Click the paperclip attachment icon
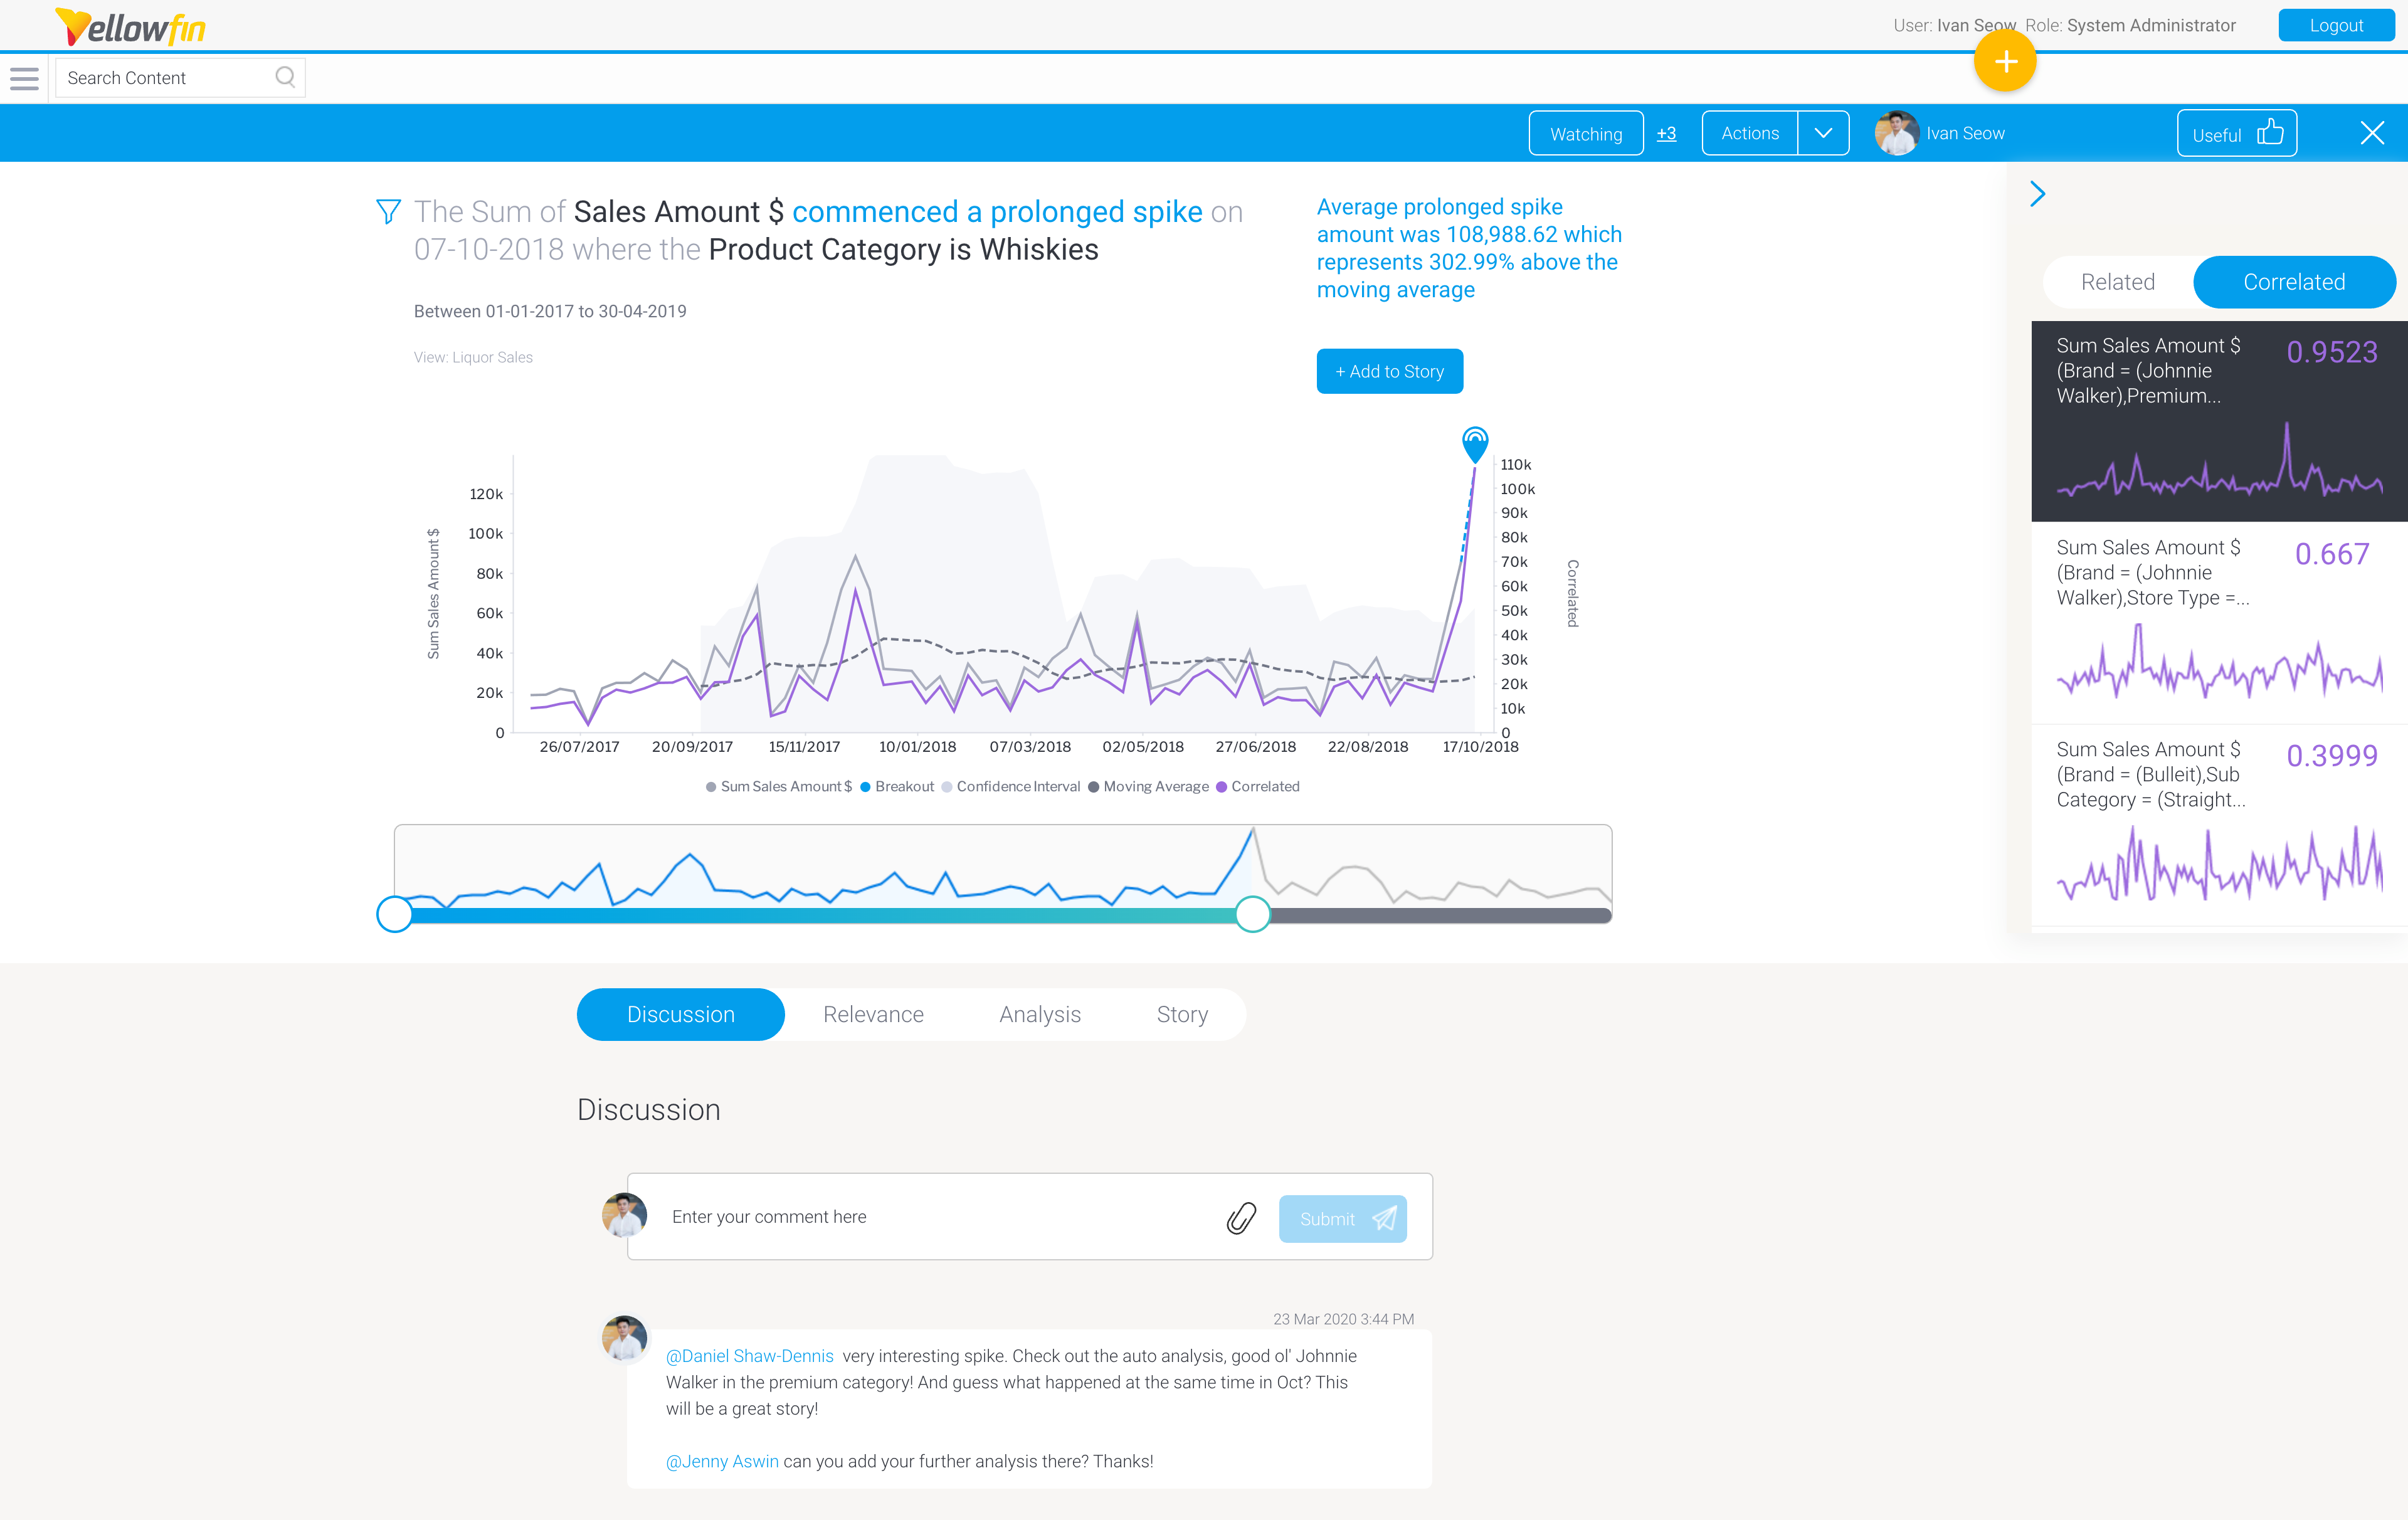2408x1520 pixels. coord(1240,1218)
